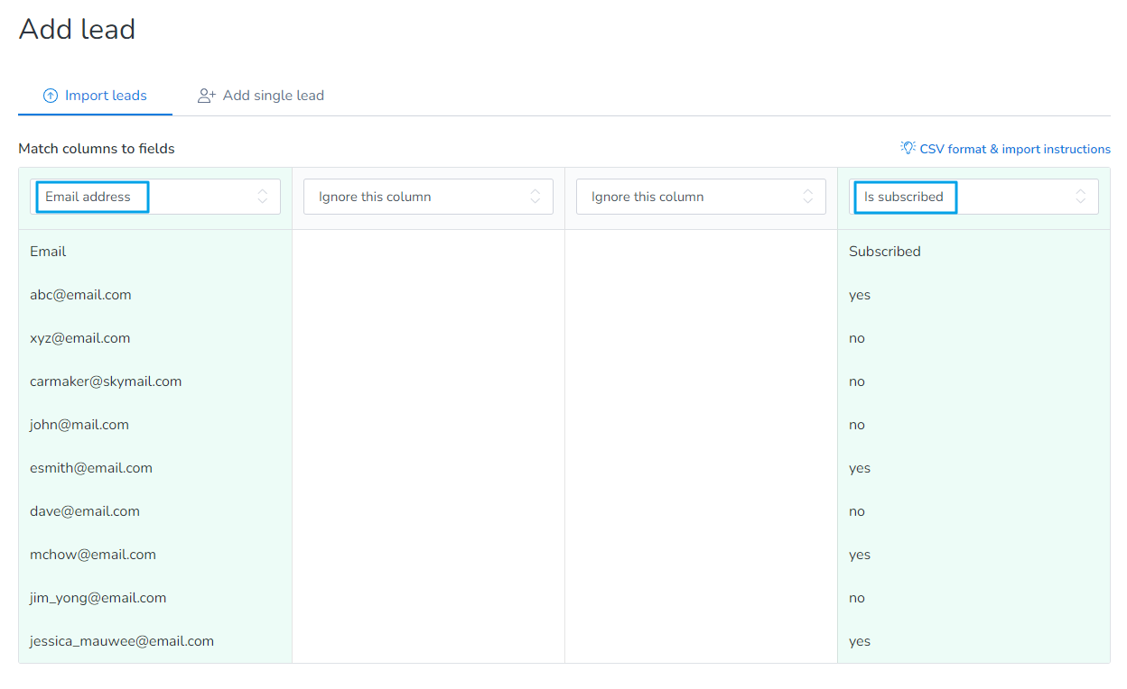The image size is (1127, 689).
Task: Select the abc@email.com cell
Action: pyautogui.click(x=80, y=295)
